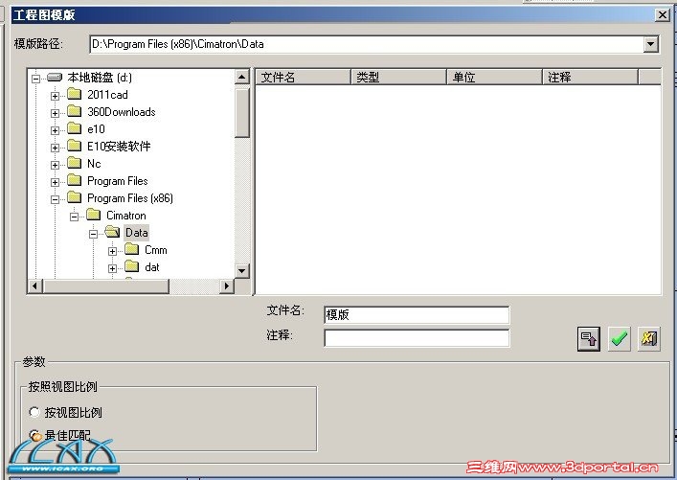The height and width of the screenshot is (480, 677).
Task: Select the Data folder label
Action: pos(136,233)
